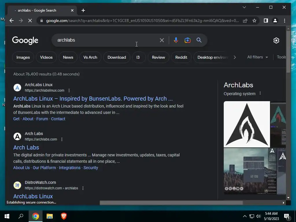Click the Google logo
Screen dimensions: 296x222
tap(25, 40)
